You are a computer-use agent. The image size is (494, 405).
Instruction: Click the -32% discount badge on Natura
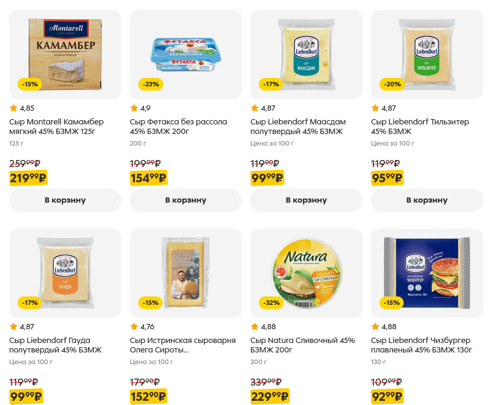[271, 303]
